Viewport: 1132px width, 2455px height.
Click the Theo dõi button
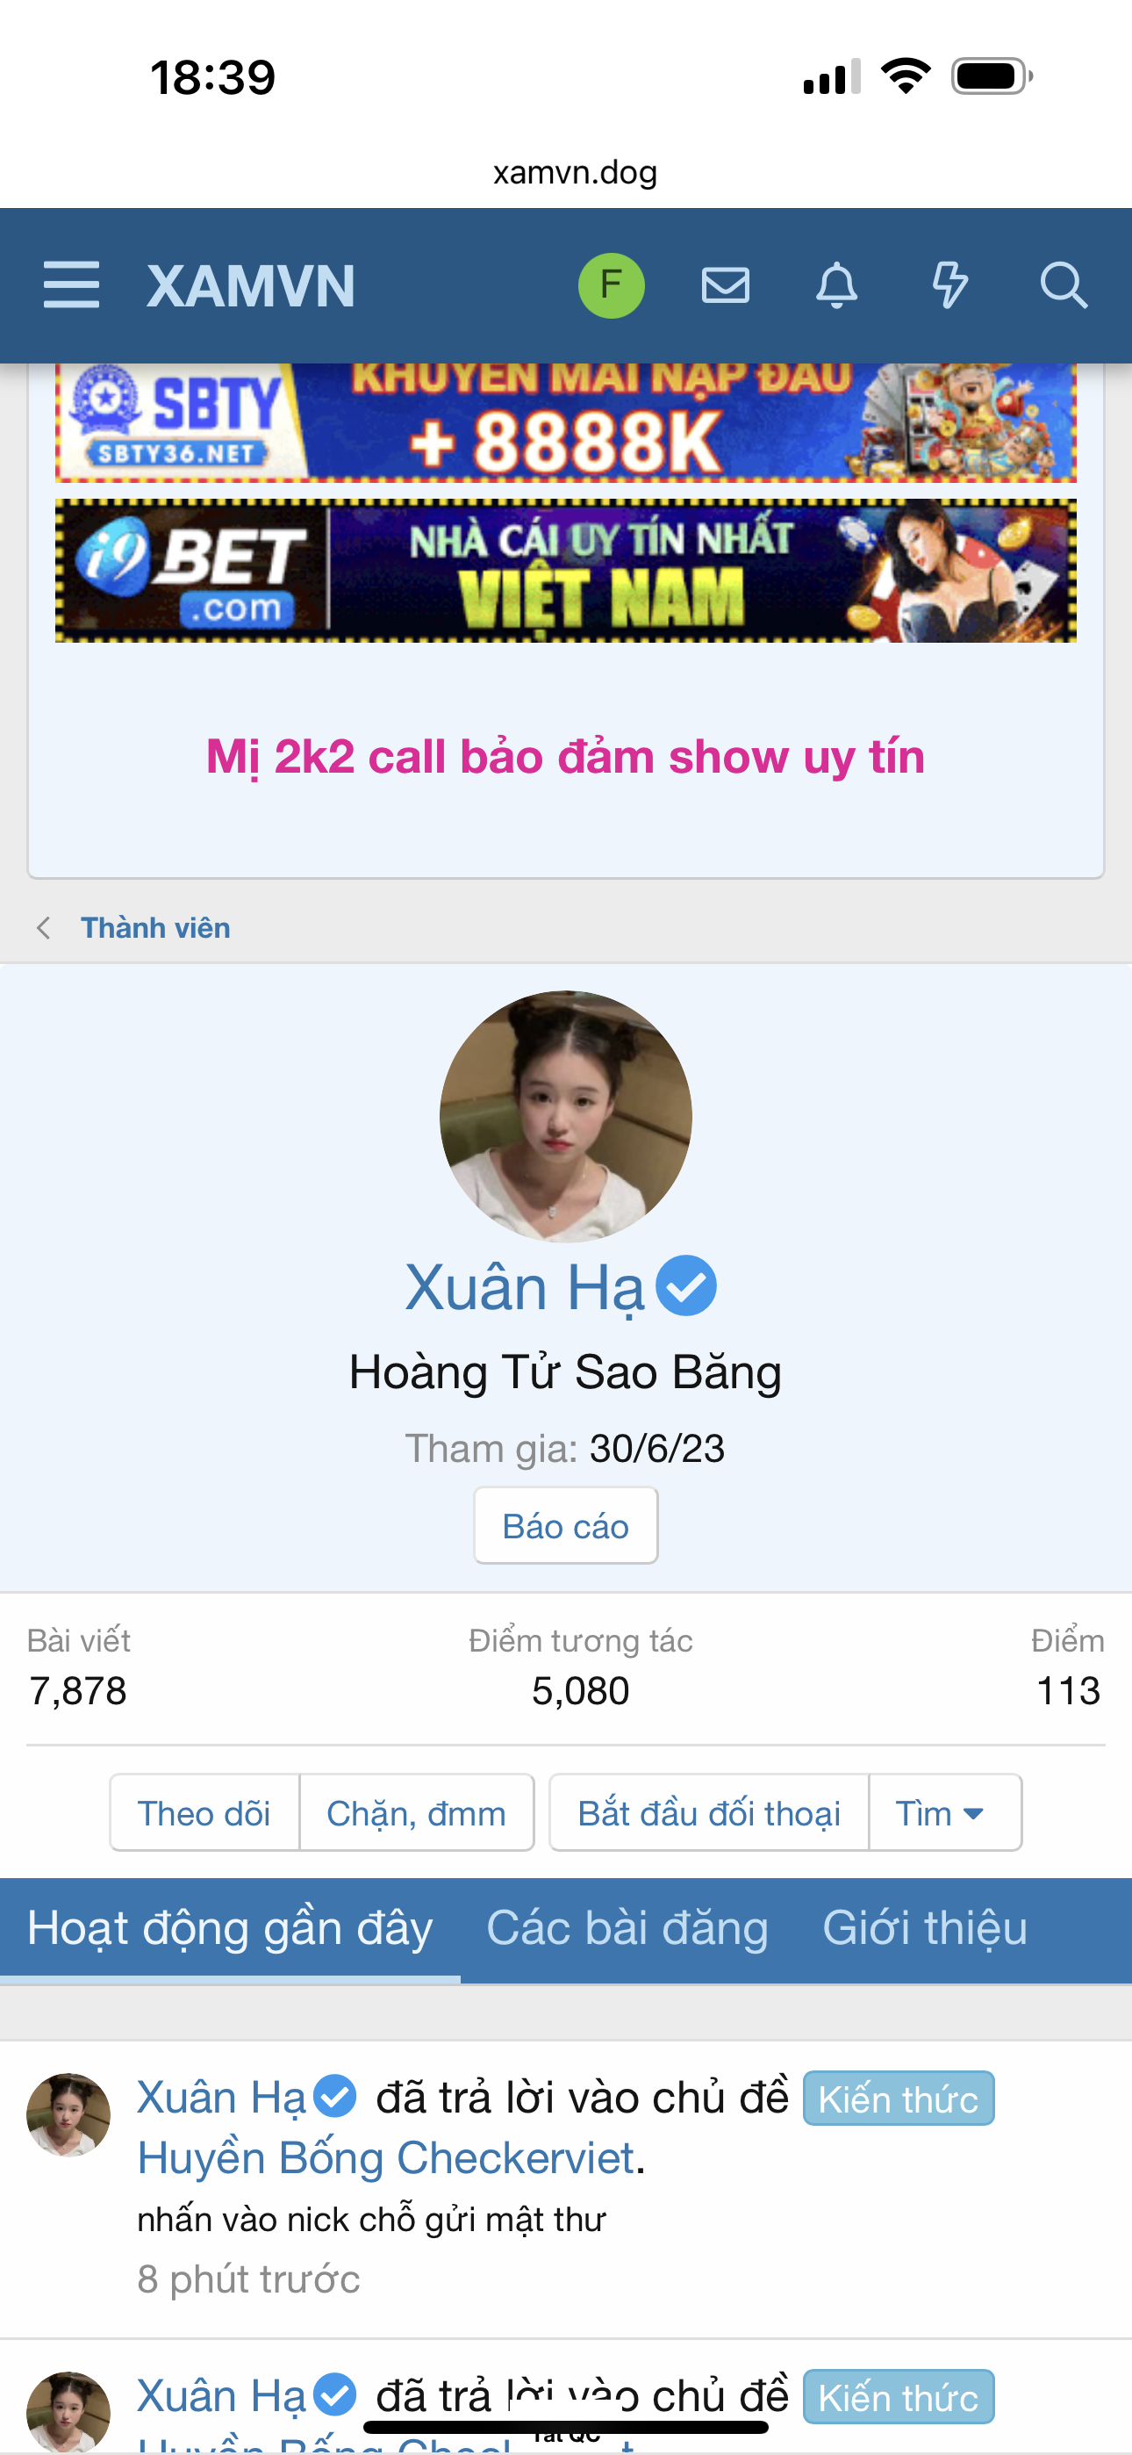click(x=204, y=1812)
